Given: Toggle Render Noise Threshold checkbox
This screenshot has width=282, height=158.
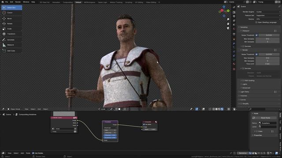Looking at the screenshot, I should [256, 54].
